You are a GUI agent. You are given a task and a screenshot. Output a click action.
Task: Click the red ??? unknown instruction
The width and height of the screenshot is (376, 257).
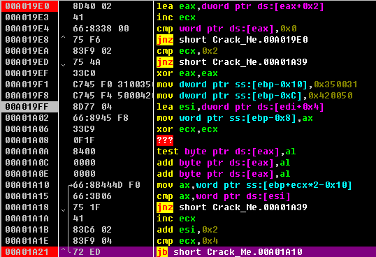pyautogui.click(x=165, y=140)
